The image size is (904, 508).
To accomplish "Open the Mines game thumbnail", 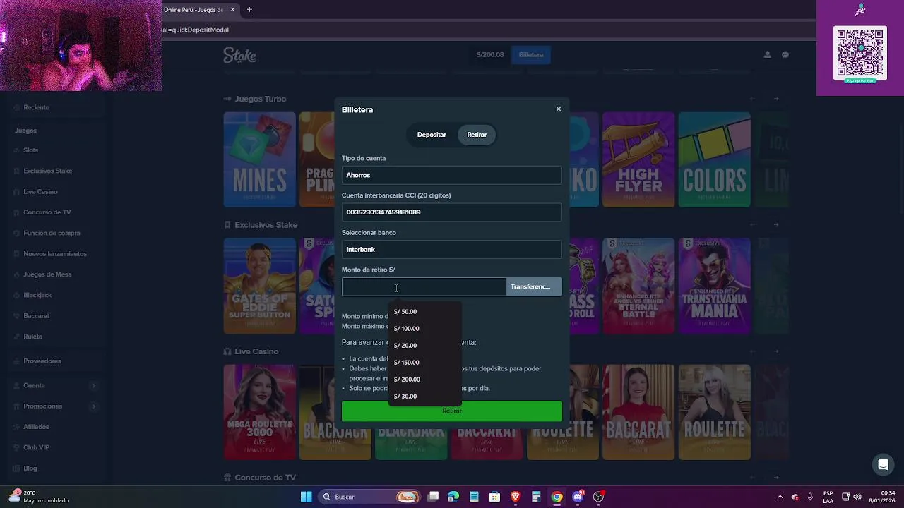I will tap(260, 159).
